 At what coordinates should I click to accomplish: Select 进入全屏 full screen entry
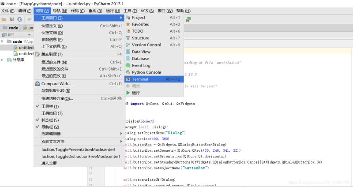click(79, 163)
